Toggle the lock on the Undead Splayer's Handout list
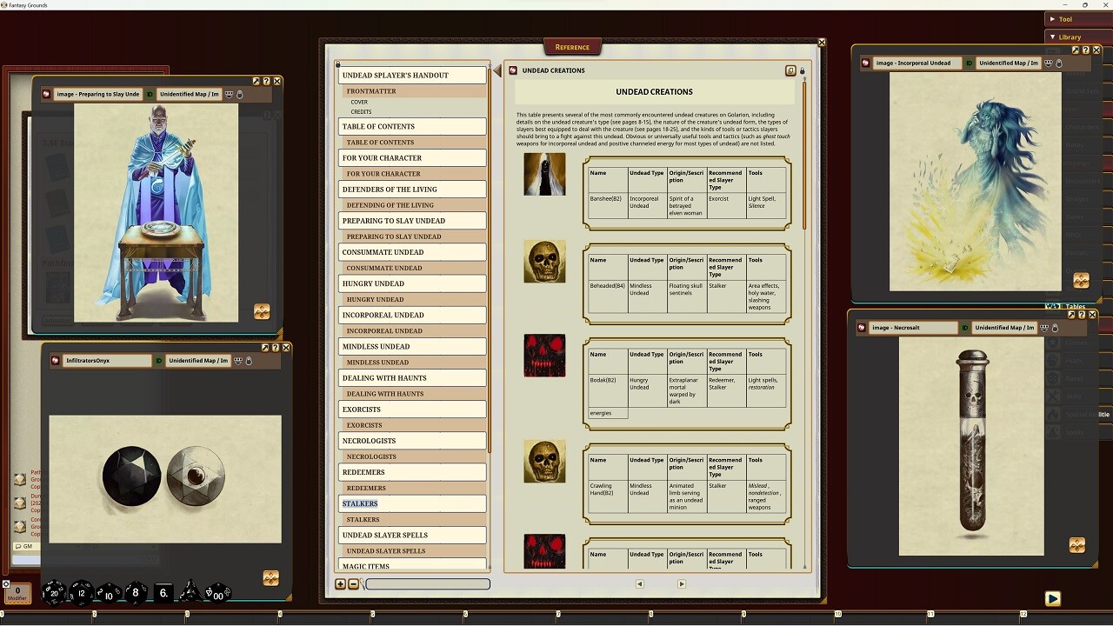 point(337,63)
